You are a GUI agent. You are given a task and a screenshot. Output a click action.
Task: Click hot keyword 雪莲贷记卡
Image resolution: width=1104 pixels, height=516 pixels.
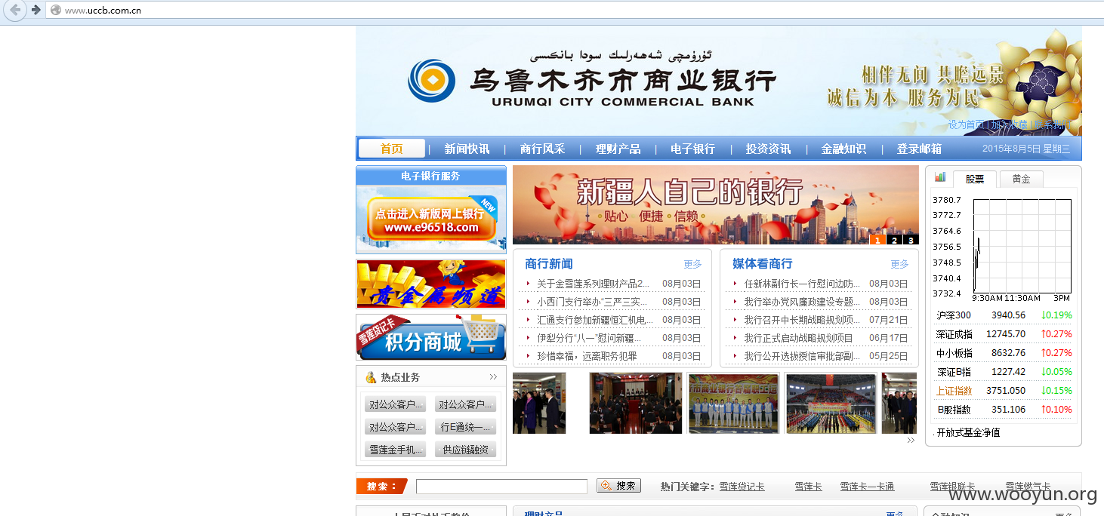tap(742, 487)
